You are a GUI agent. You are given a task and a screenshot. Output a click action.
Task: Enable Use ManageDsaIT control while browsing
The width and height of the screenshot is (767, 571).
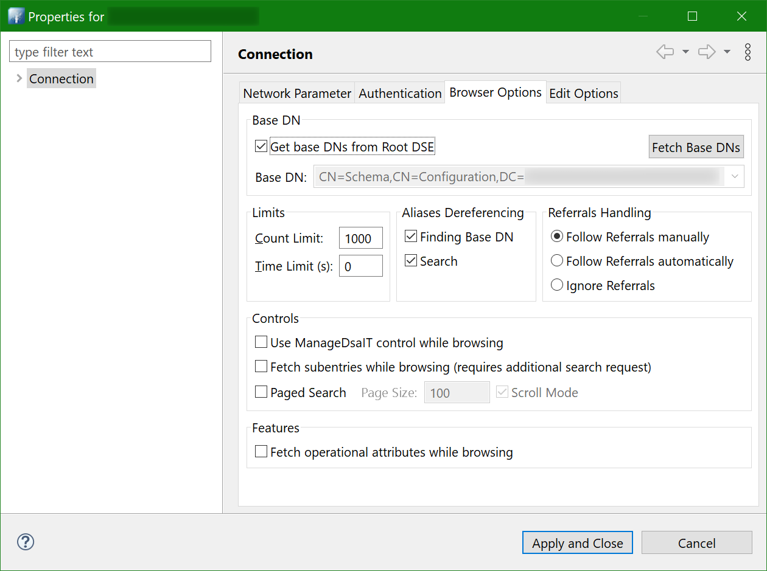[x=261, y=342]
